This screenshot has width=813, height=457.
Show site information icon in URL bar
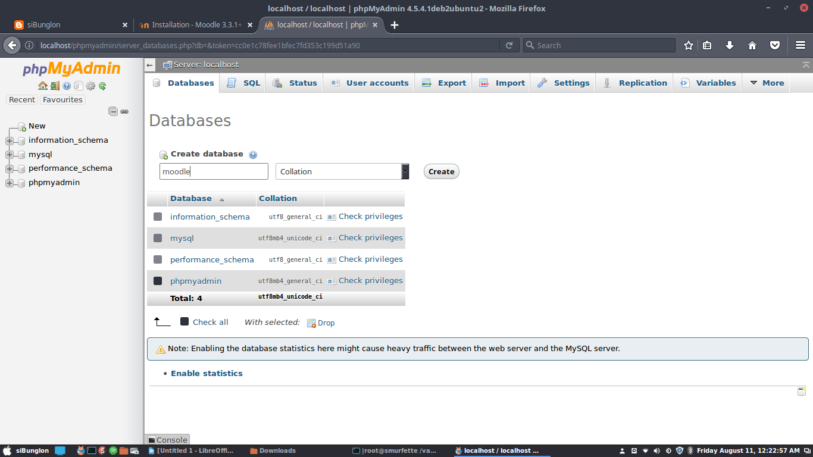click(29, 45)
